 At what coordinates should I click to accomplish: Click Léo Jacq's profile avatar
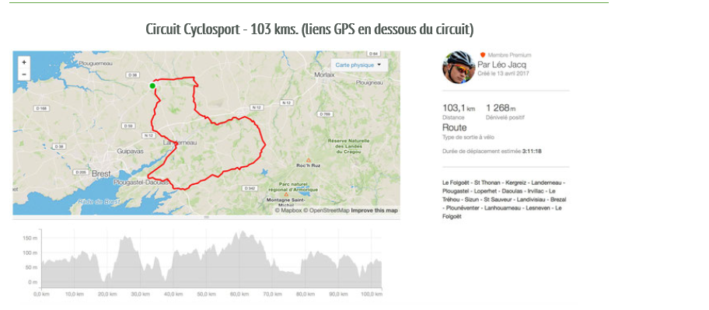(459, 67)
